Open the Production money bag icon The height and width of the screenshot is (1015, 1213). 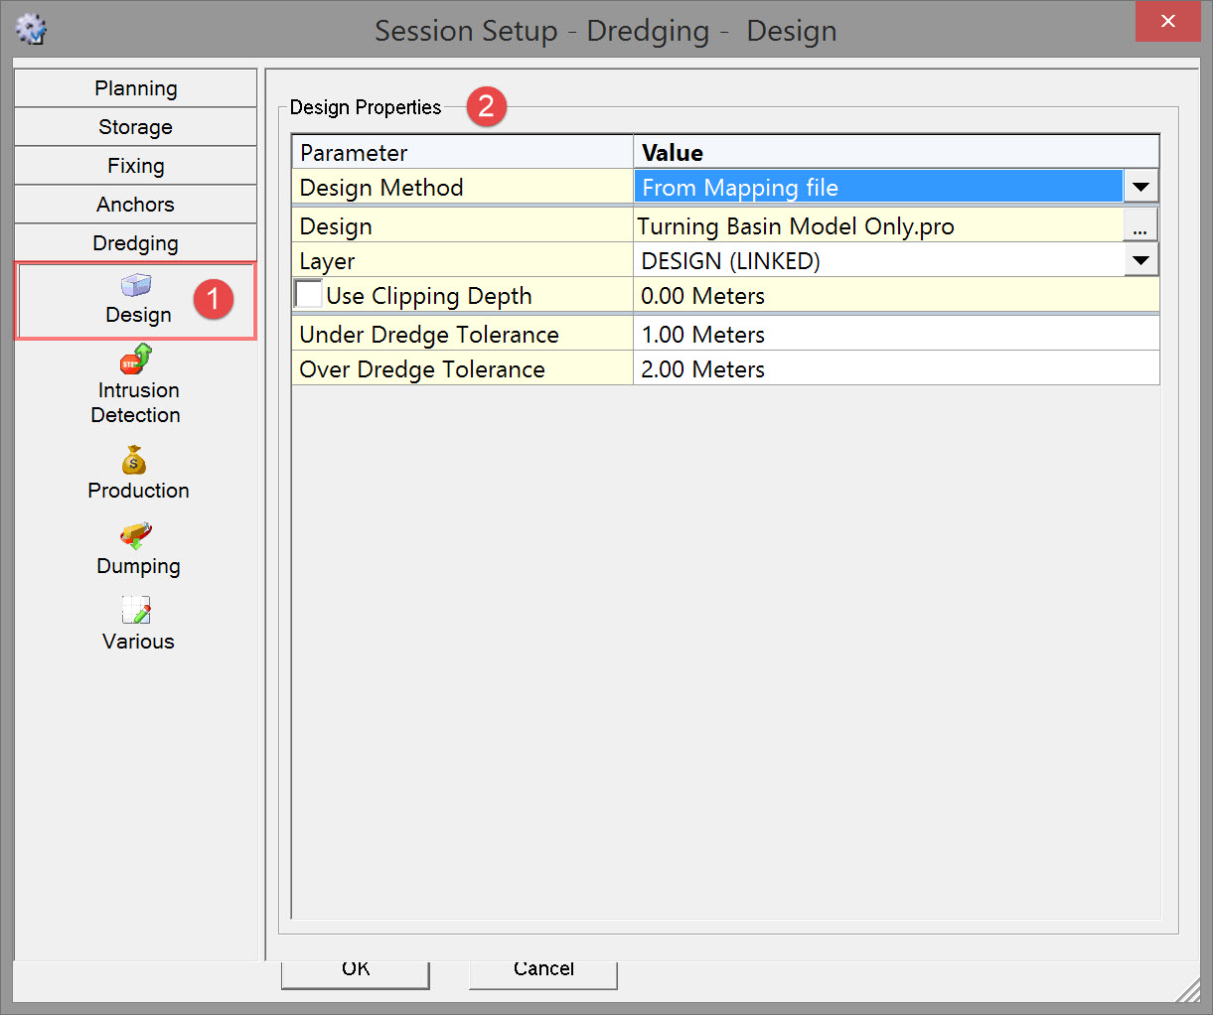click(134, 461)
